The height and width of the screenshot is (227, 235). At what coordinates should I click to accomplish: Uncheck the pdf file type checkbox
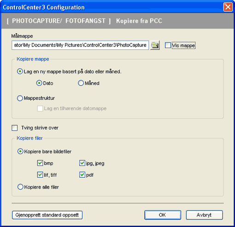(x=82, y=175)
